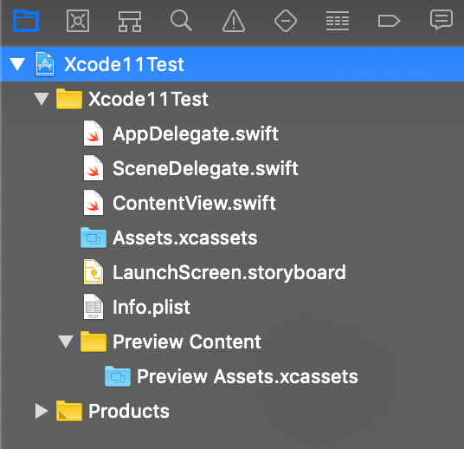Collapse the Preview Content folder triangle
This screenshot has width=464, height=449.
(66, 342)
